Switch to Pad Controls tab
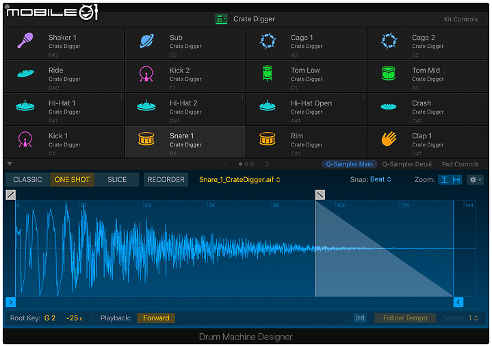Viewport: 492px width, 347px height. click(x=461, y=164)
